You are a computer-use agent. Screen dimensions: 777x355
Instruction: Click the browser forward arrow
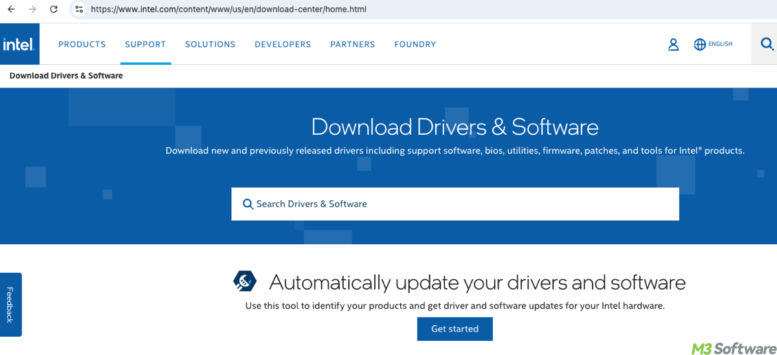(32, 10)
